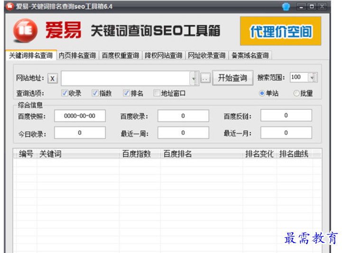Toggle the 收录 checkbox
This screenshot has width=342, height=253.
[65, 93]
